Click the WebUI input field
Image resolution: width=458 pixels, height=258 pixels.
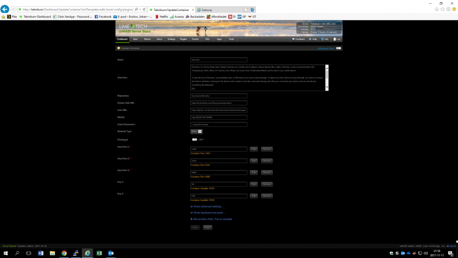[x=219, y=117]
